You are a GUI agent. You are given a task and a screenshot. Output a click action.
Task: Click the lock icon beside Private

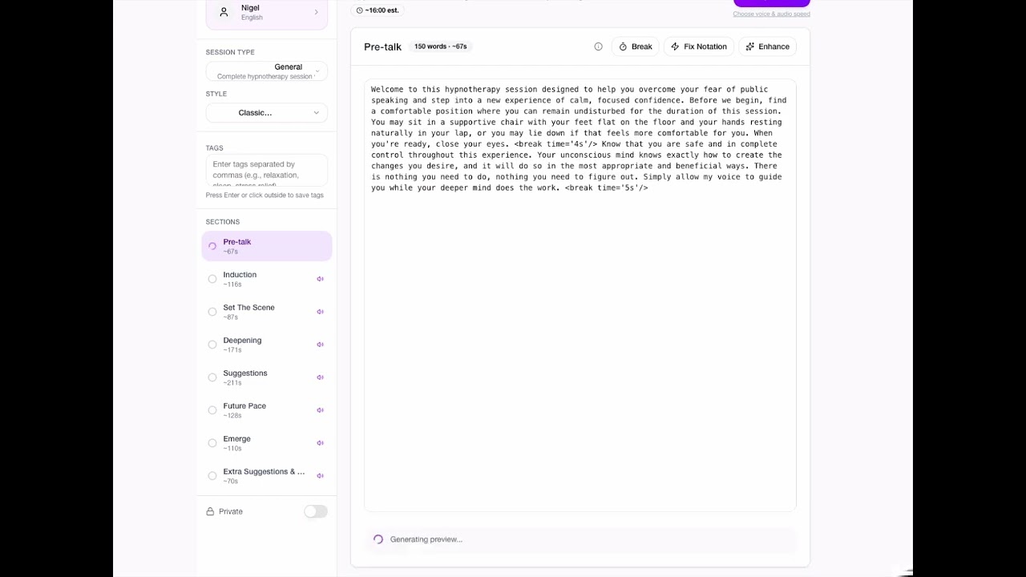pos(210,511)
